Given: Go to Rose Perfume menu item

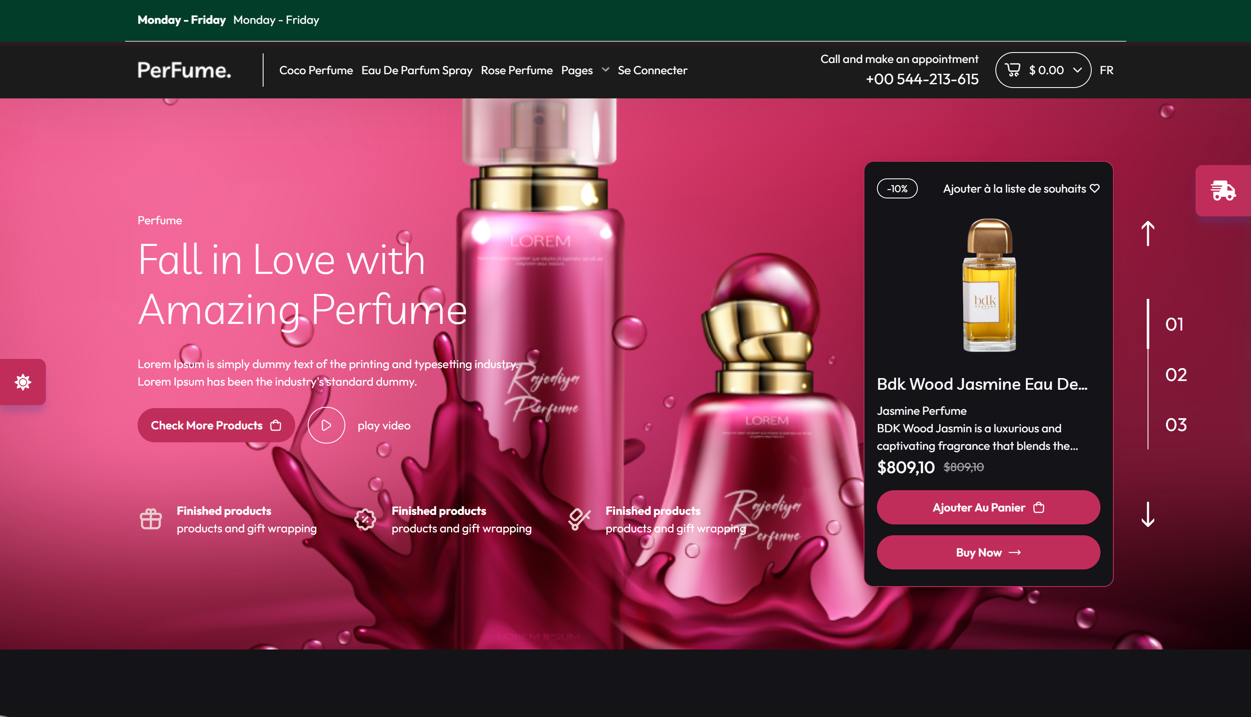Looking at the screenshot, I should click(517, 70).
